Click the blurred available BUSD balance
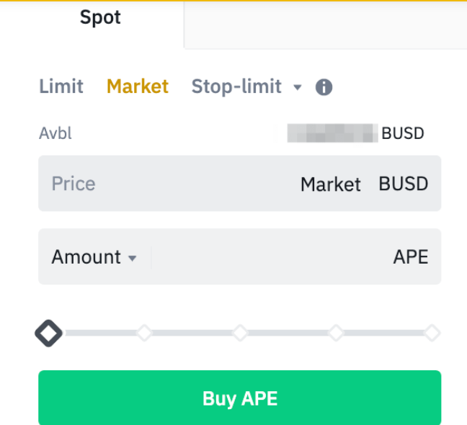Viewport: 467px width, 425px height. click(332, 133)
